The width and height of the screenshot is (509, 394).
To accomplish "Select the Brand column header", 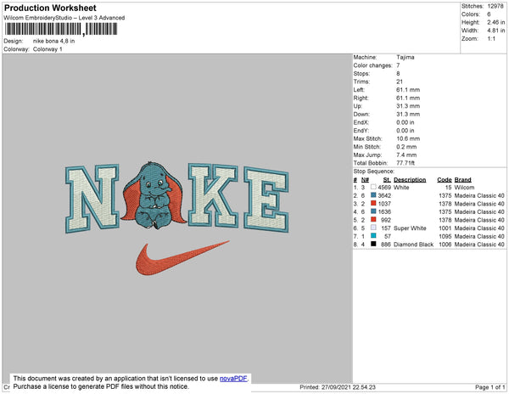I will coord(463,180).
